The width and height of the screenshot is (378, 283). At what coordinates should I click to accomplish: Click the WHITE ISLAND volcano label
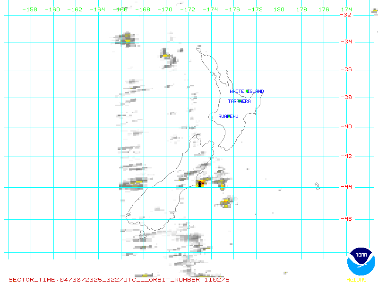(x=247, y=92)
